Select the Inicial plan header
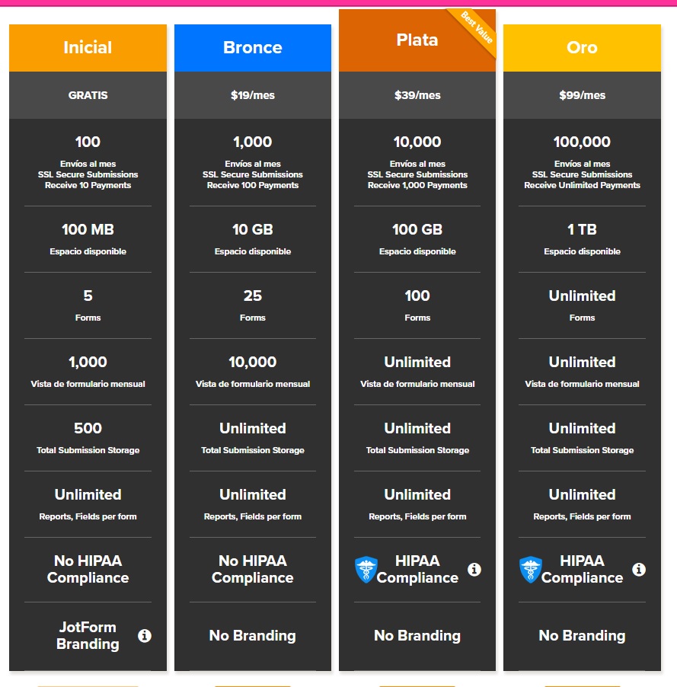 click(88, 48)
